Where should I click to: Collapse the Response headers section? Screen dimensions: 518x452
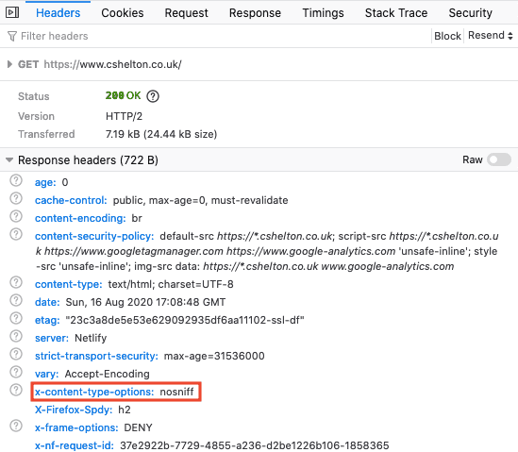click(9, 160)
